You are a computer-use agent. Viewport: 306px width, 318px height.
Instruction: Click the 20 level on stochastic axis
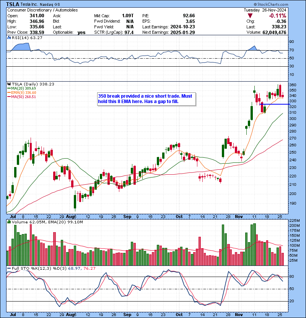pyautogui.click(x=291, y=301)
